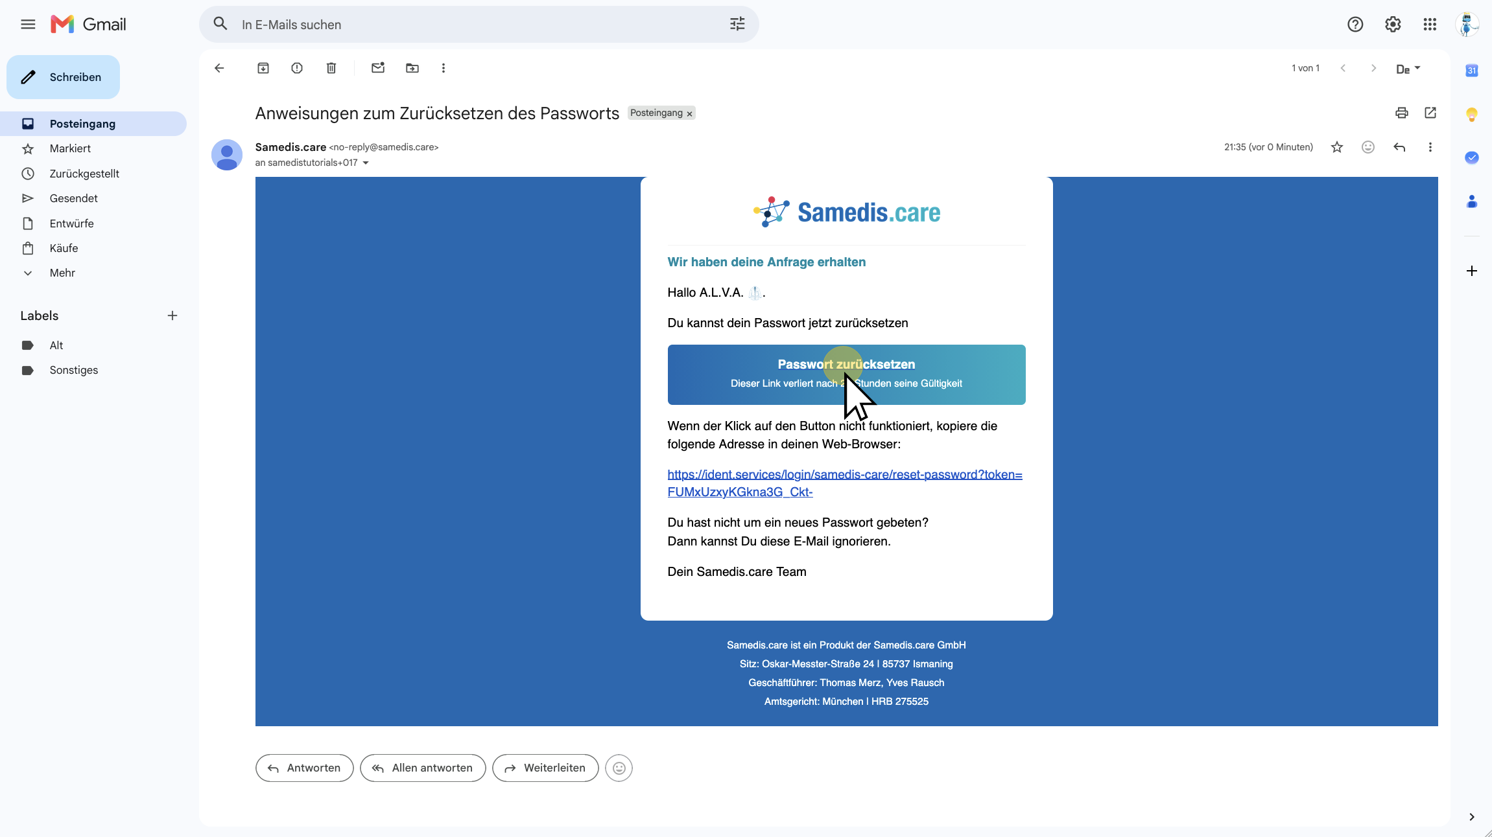Click the Passwort zurücksetzen button
This screenshot has width=1492, height=837.
coord(846,374)
